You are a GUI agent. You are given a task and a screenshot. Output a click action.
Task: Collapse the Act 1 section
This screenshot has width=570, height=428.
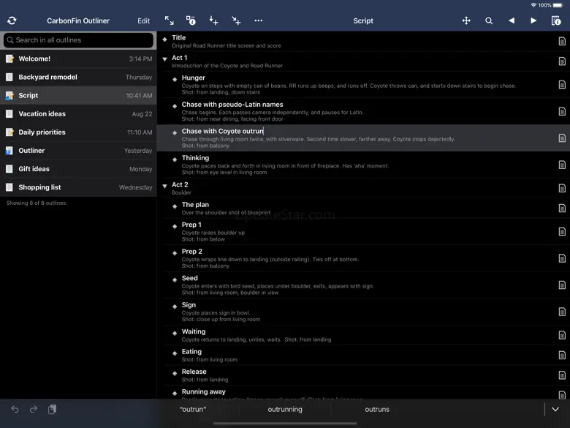[x=165, y=59]
